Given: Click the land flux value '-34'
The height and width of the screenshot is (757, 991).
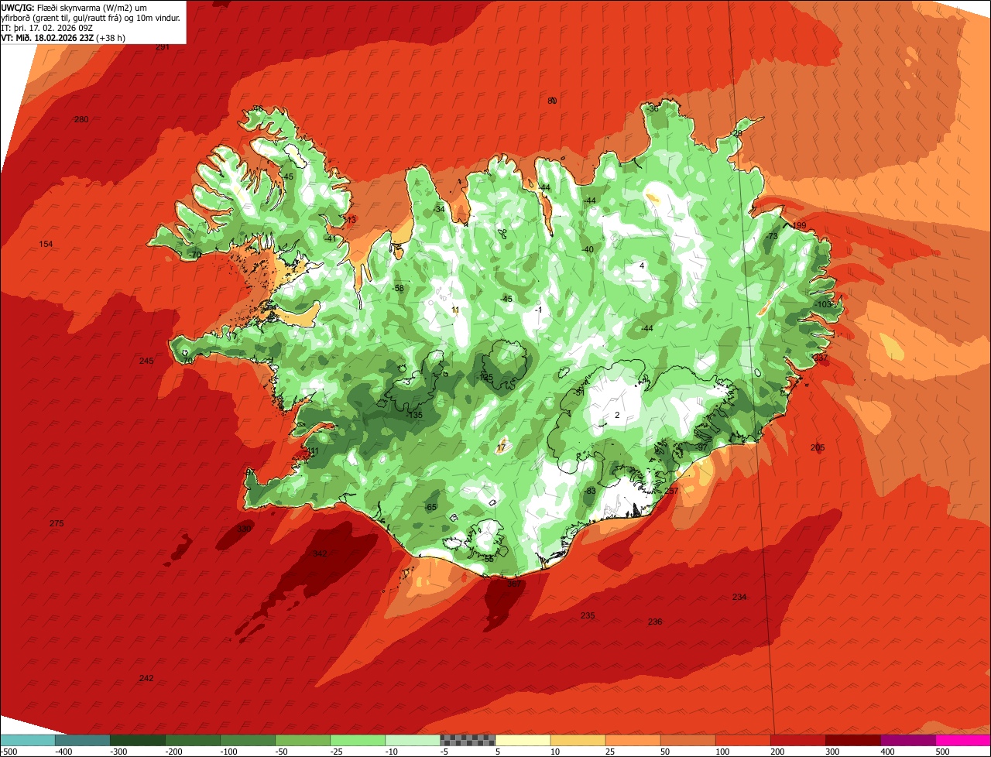Looking at the screenshot, I should [x=440, y=210].
